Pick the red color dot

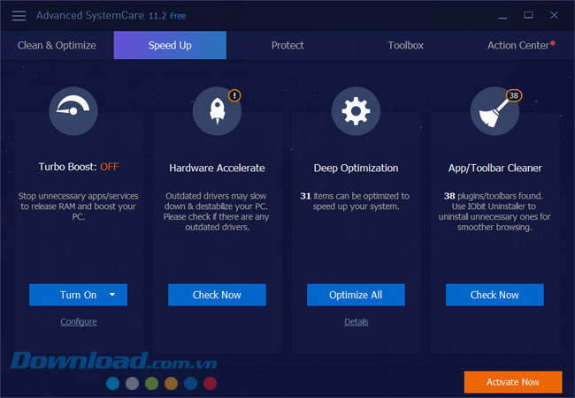pyautogui.click(x=210, y=383)
